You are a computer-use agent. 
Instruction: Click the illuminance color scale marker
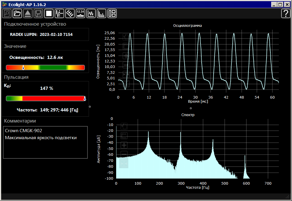(x=23, y=67)
